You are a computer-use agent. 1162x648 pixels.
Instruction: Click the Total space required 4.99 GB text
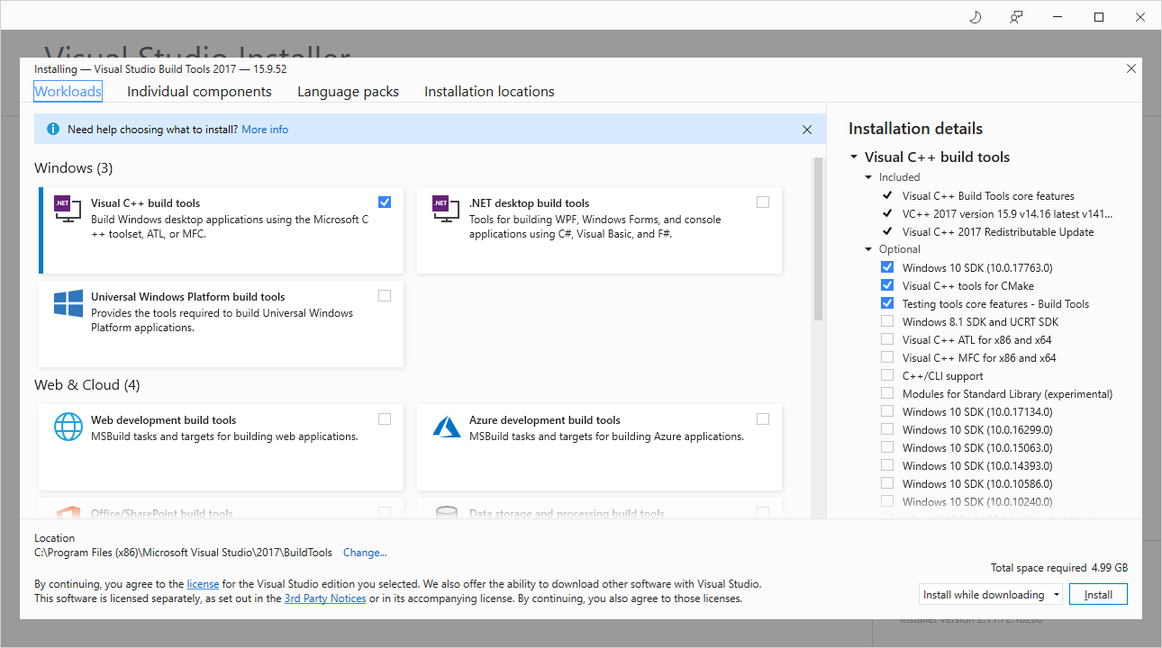click(1059, 568)
